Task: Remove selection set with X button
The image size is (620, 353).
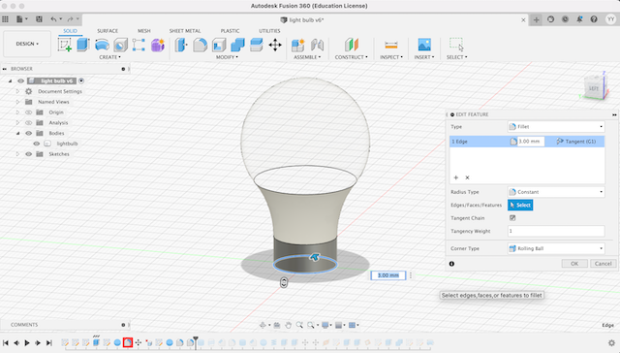Action: coord(467,177)
